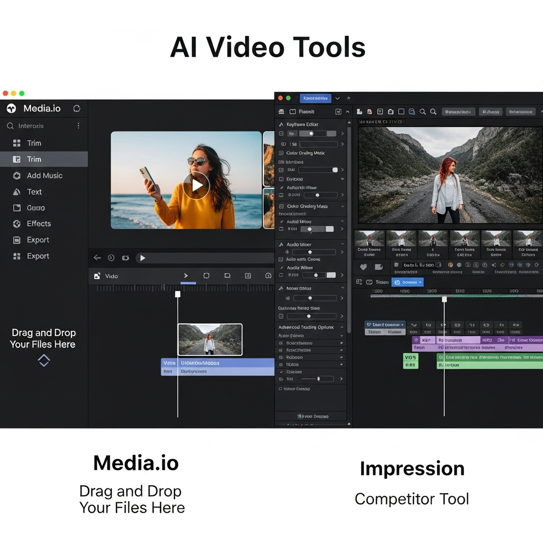Toggle the Evitioe checkbox
Image resolution: width=543 pixels, height=543 pixels.
click(x=281, y=179)
